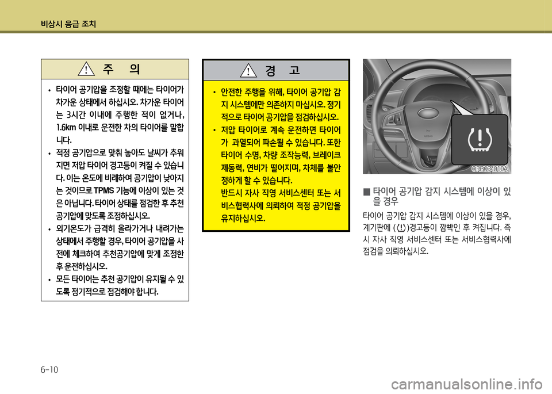This screenshot has width=552, height=394.
Task: Click the black square bullet before 타이어 공기압 감지
Action: point(366,192)
